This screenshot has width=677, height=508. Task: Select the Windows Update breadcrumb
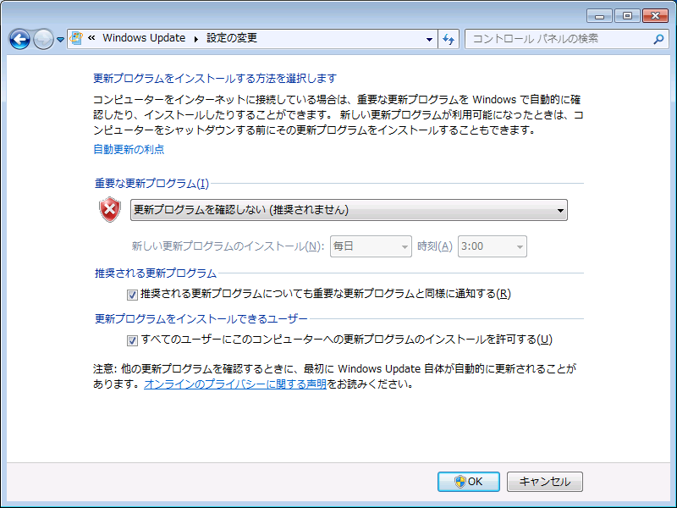point(144,38)
